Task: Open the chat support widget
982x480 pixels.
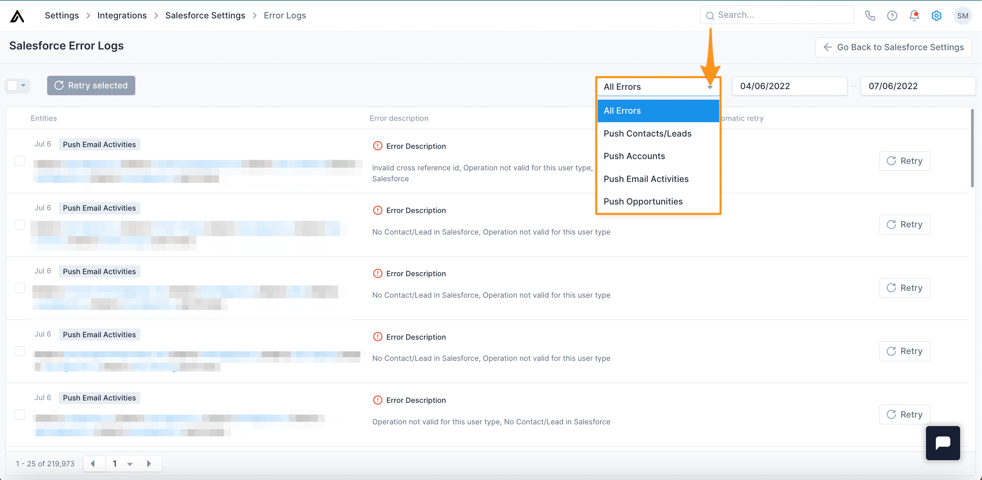Action: click(942, 443)
